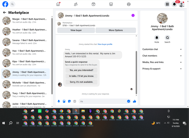This screenshot has width=189, height=138.
Task: Send "Sorry, it's not available." response
Action: click(x=81, y=82)
